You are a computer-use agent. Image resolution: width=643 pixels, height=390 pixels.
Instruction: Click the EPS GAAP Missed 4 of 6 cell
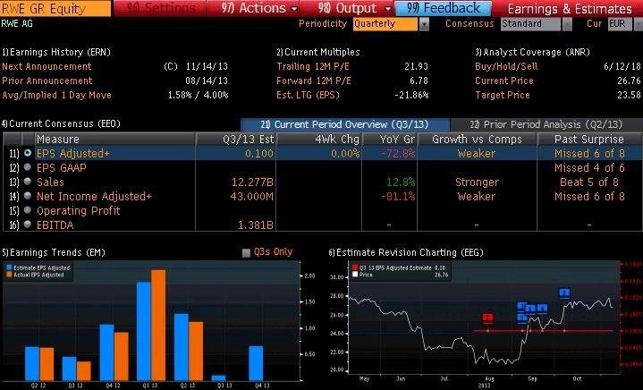pyautogui.click(x=589, y=168)
